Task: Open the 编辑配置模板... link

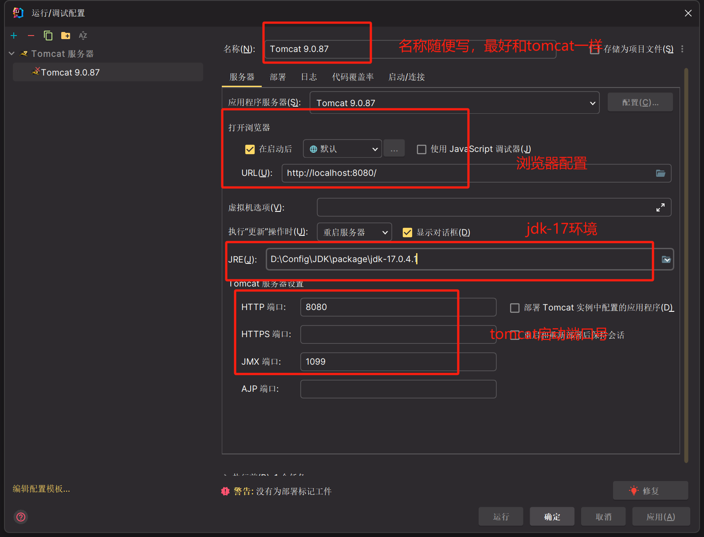Action: (41, 489)
